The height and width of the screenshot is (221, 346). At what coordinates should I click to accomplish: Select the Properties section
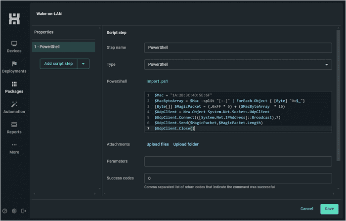43,32
